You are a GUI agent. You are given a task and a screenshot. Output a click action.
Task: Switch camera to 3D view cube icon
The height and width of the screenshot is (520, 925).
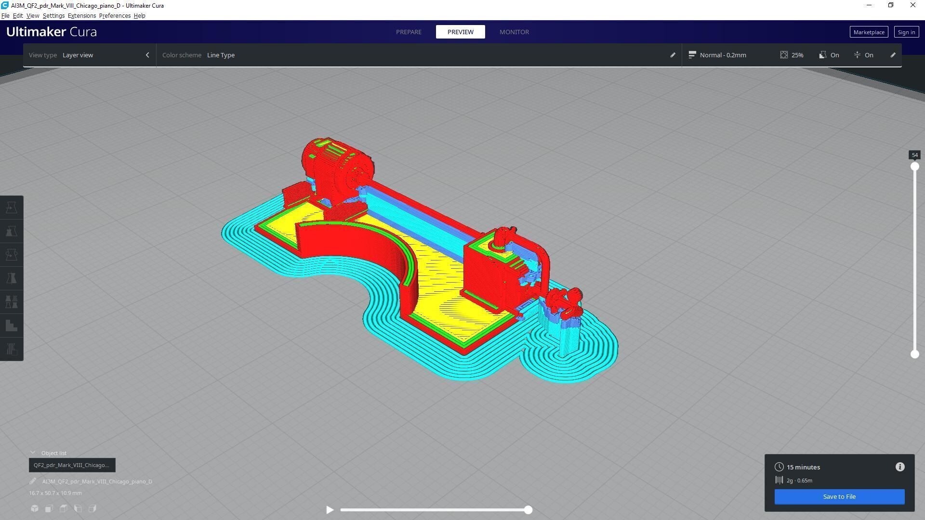click(x=35, y=508)
